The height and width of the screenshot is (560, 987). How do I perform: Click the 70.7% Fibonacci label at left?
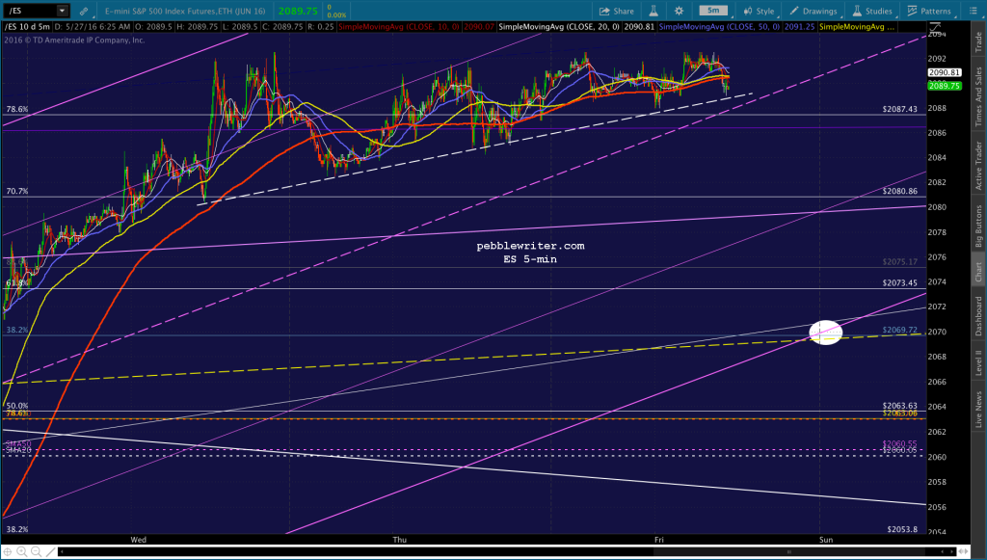[17, 191]
